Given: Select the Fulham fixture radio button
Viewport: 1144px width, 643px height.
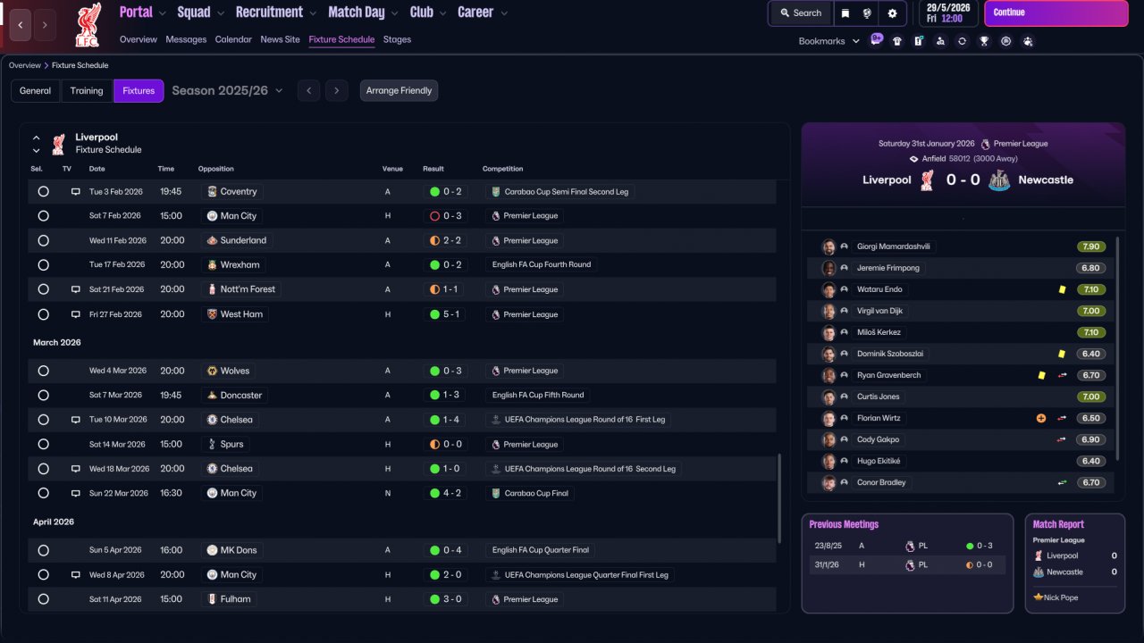Looking at the screenshot, I should click(43, 599).
